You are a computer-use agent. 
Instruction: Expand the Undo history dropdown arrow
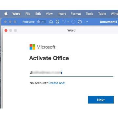pyautogui.click(x=69, y=22)
